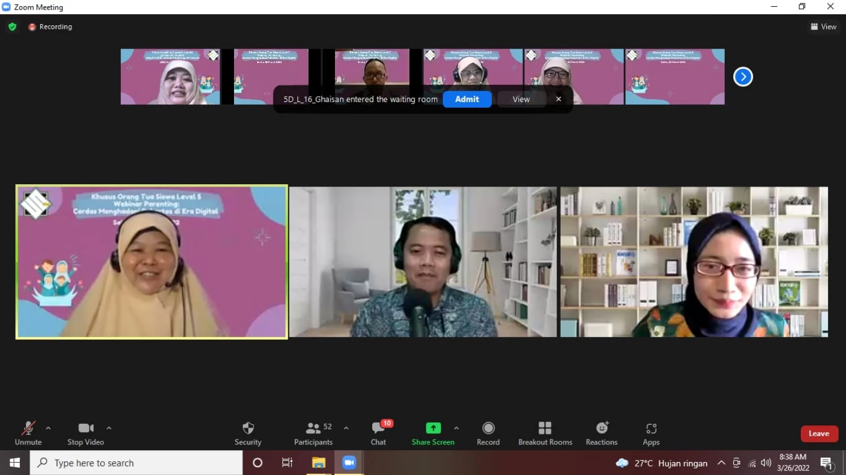Click the green encryption shield icon

12,26
